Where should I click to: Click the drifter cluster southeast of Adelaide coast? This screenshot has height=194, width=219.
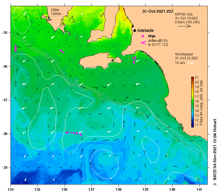click(x=134, y=60)
